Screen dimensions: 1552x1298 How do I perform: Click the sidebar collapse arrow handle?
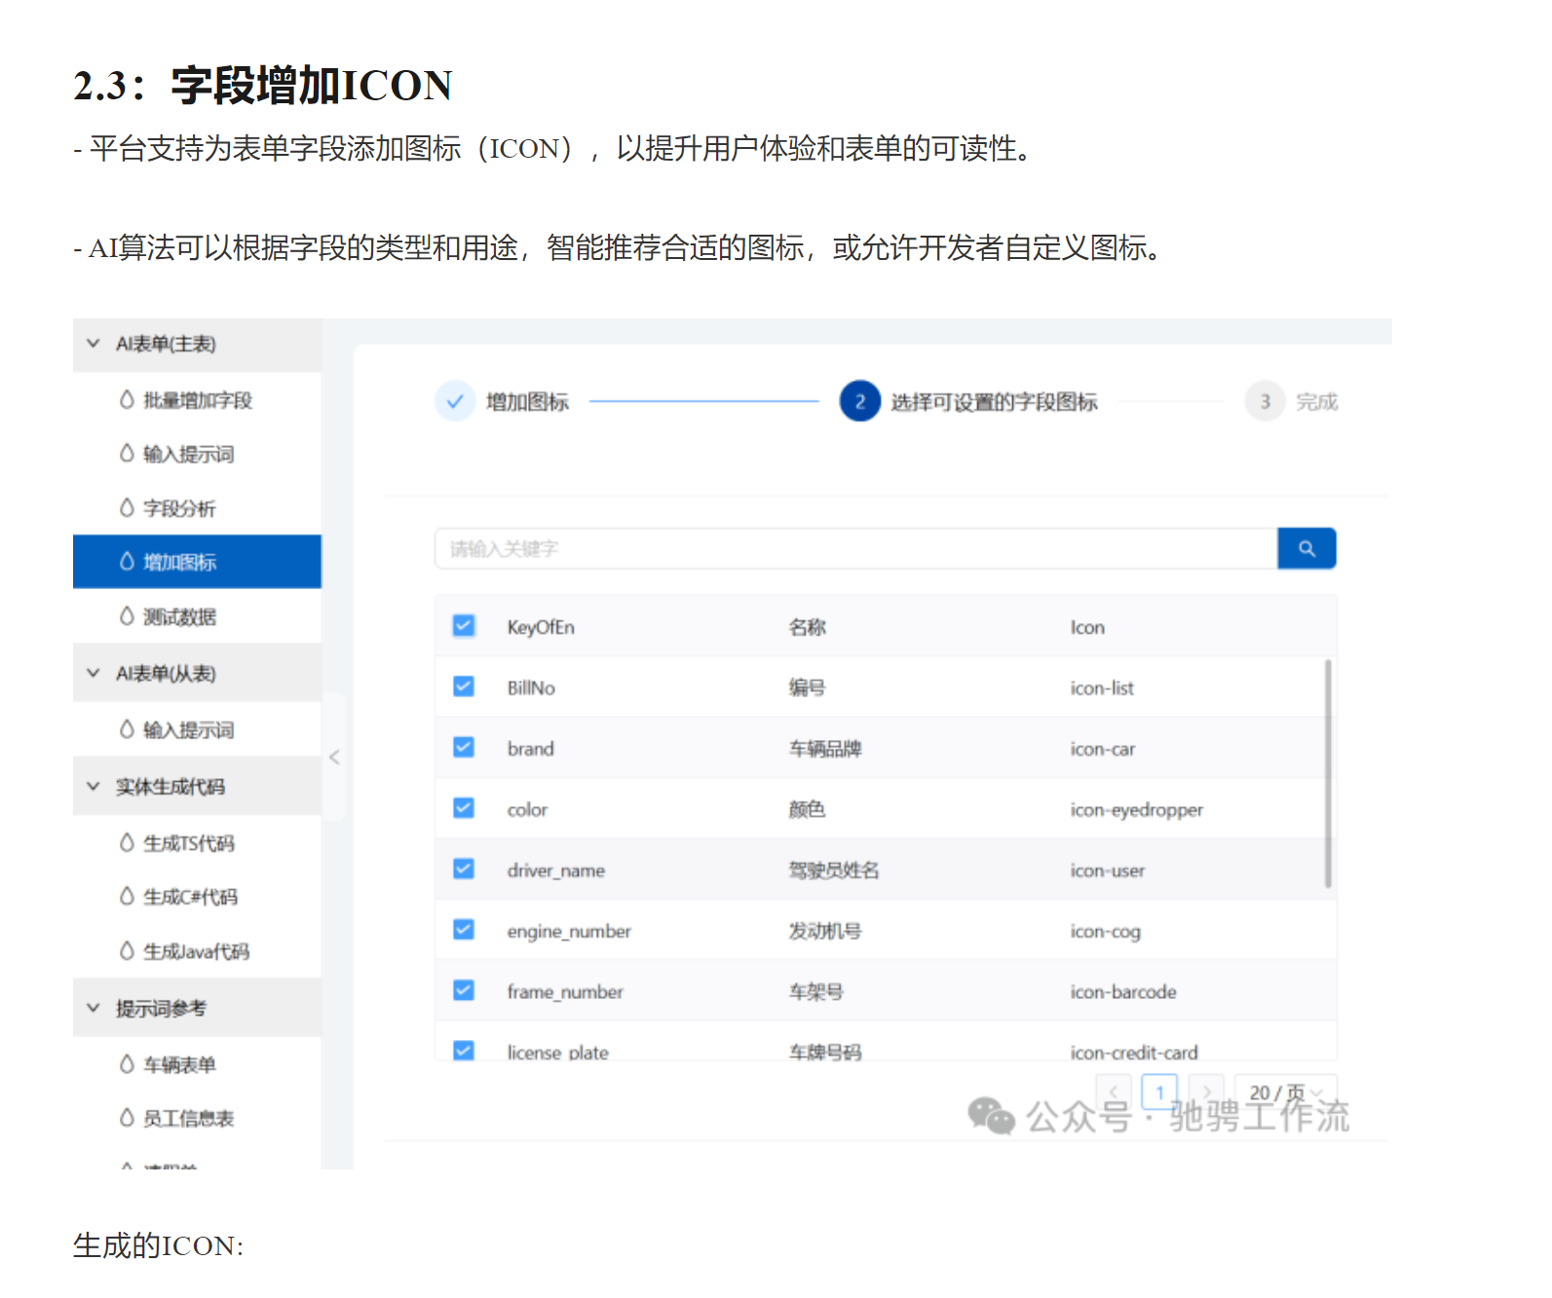(x=334, y=757)
